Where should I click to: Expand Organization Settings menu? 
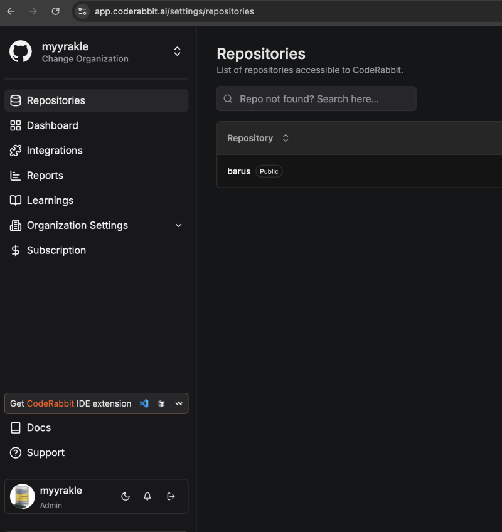[x=178, y=225]
